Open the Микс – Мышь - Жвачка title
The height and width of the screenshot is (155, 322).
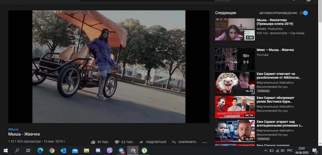coord(275,50)
